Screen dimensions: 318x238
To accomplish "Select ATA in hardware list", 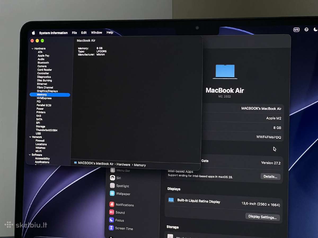I will (x=40, y=52).
